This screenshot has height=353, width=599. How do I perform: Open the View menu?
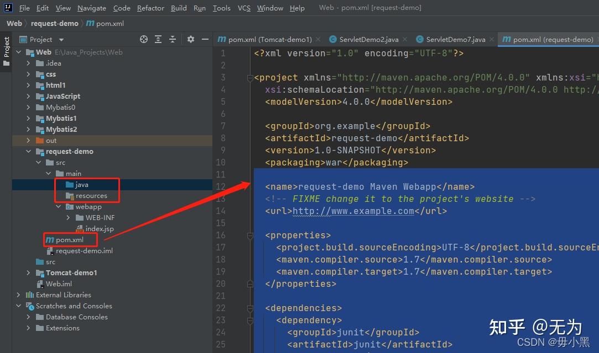pos(63,8)
